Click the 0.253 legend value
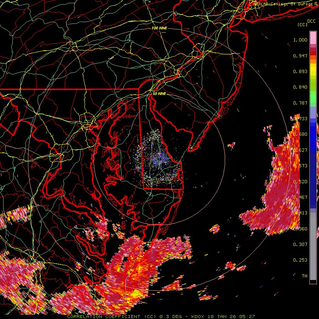This screenshot has width=319, height=319. 300,260
